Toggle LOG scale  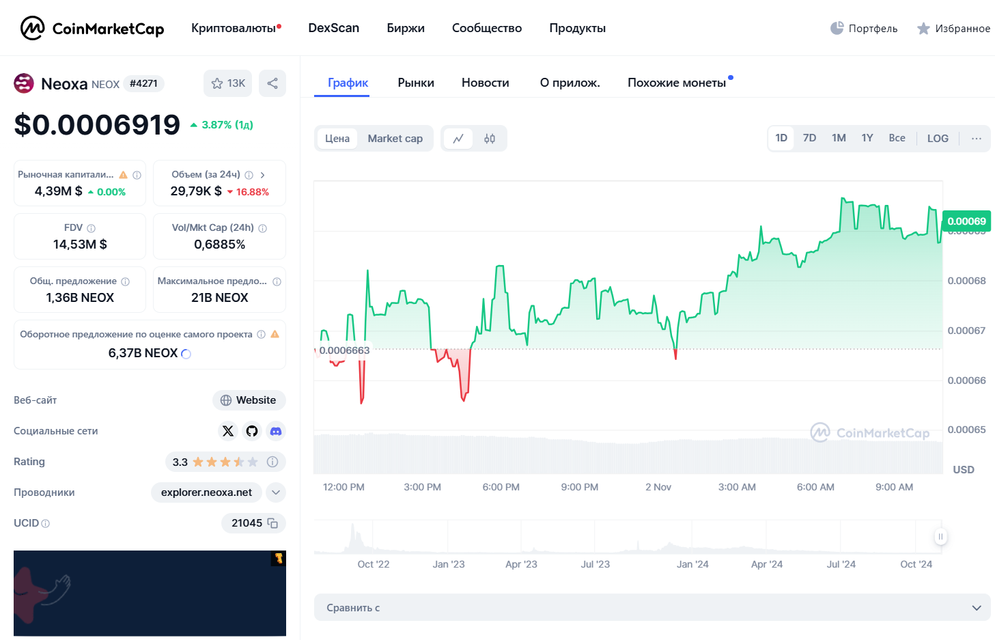[938, 139]
